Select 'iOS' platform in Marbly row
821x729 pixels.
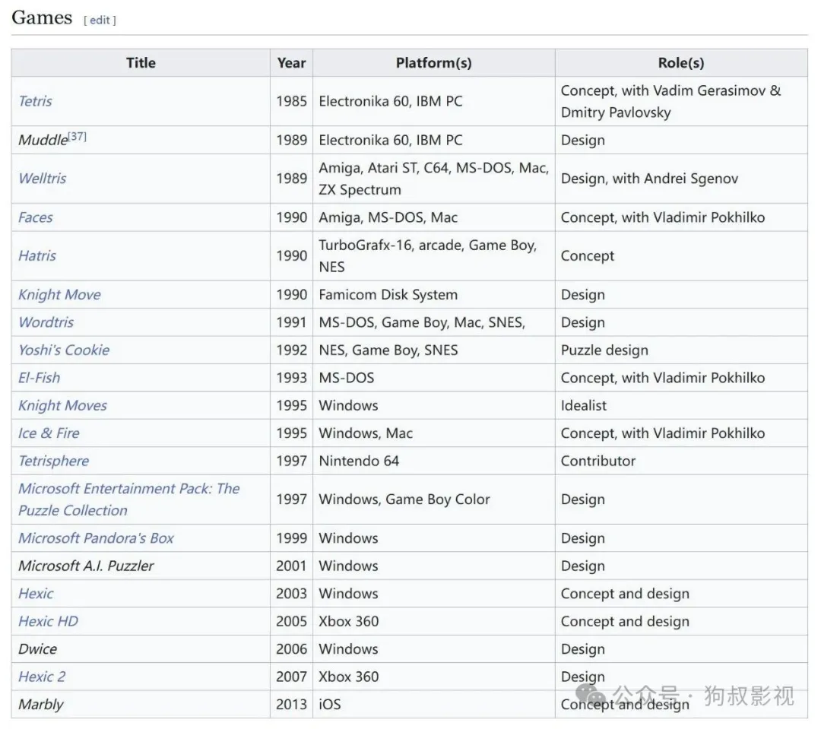point(330,705)
